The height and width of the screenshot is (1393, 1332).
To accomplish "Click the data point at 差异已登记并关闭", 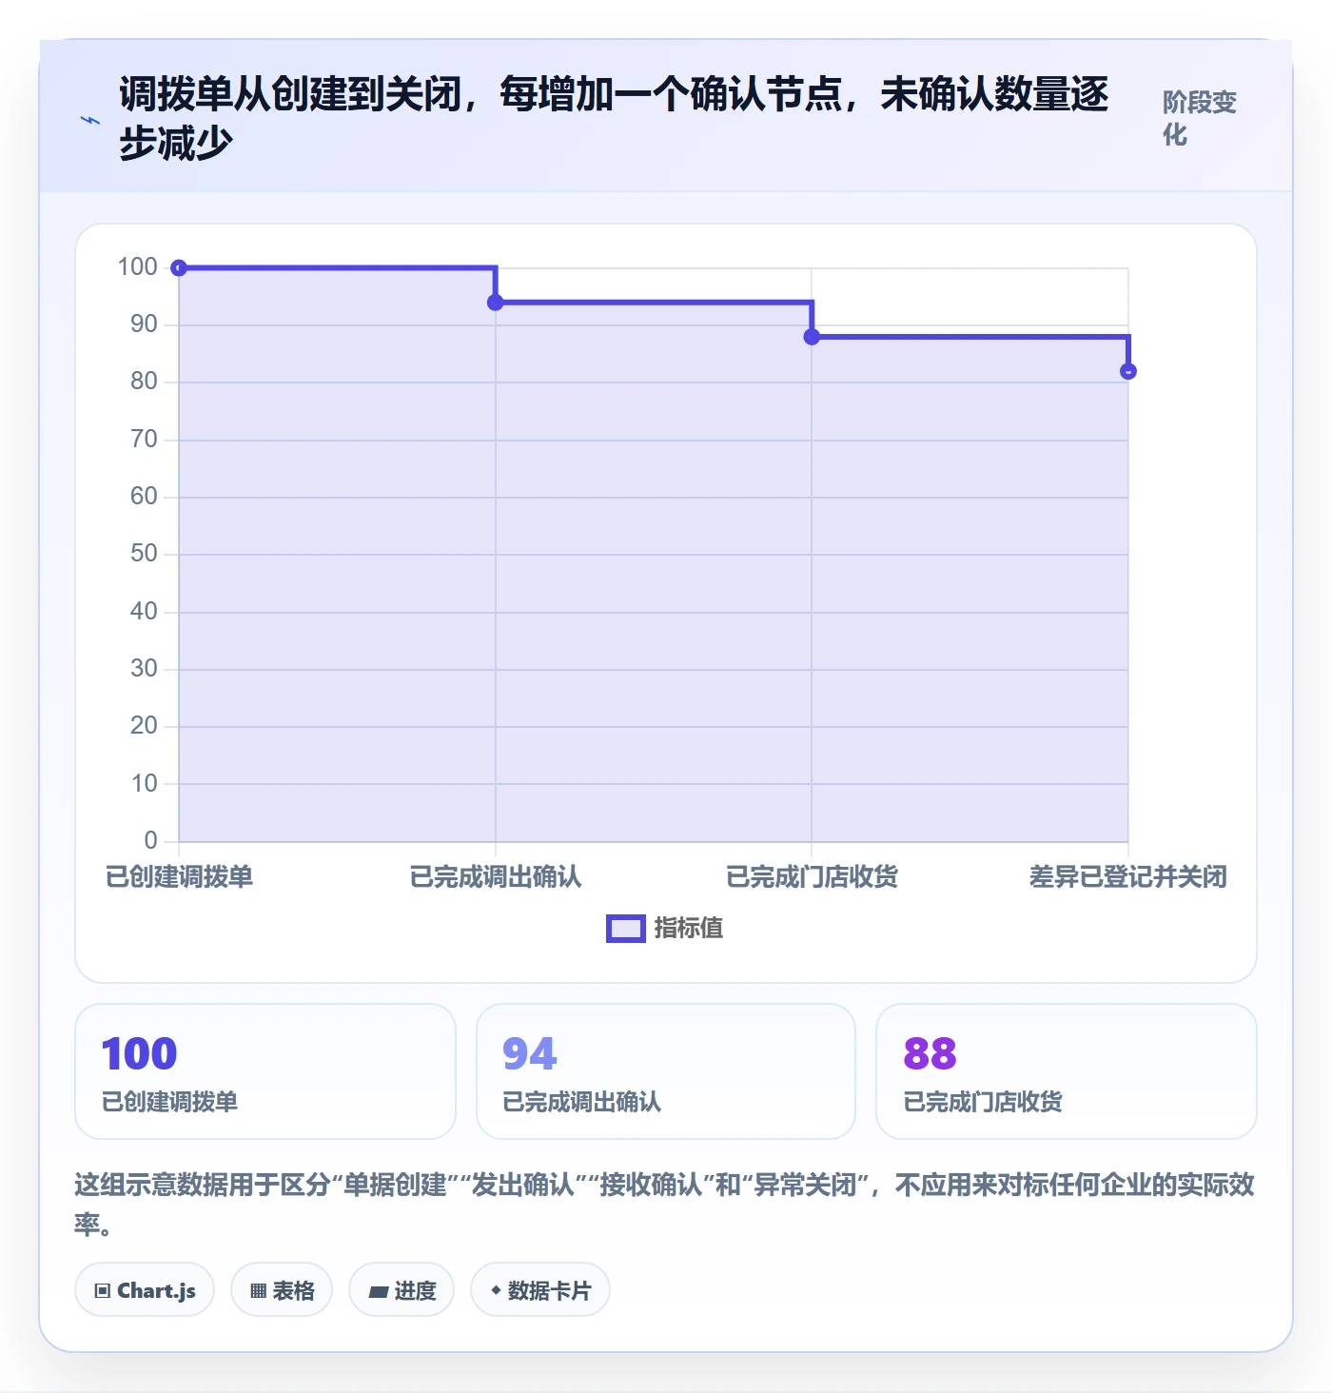I will pyautogui.click(x=1127, y=371).
